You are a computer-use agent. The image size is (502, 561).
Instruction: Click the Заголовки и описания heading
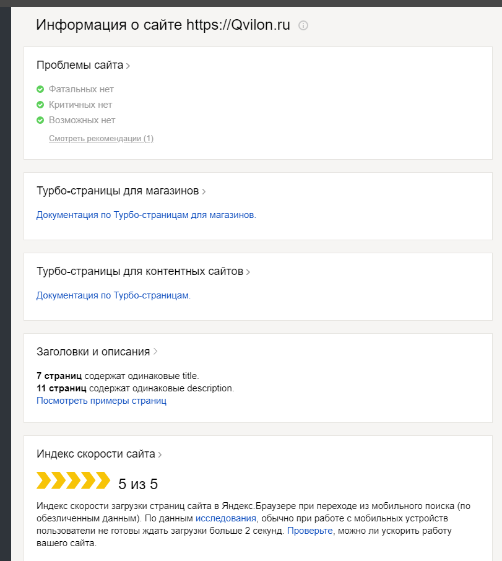(93, 352)
